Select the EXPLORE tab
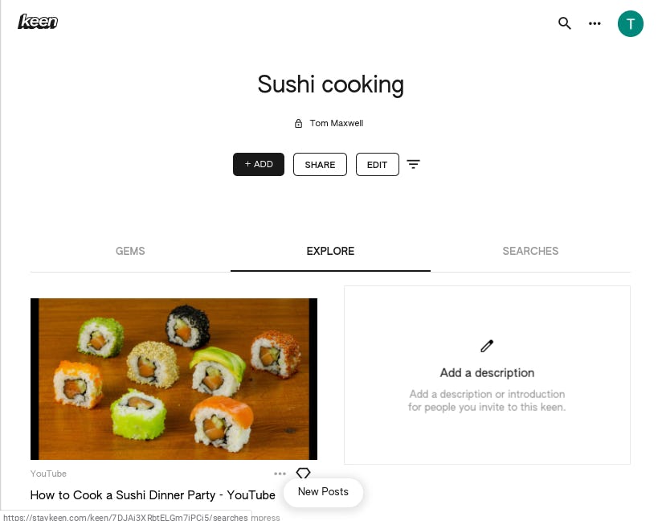658x521 pixels. [x=330, y=251]
